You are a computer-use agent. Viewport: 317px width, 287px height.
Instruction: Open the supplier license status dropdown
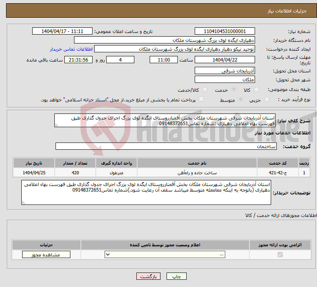click(165, 254)
